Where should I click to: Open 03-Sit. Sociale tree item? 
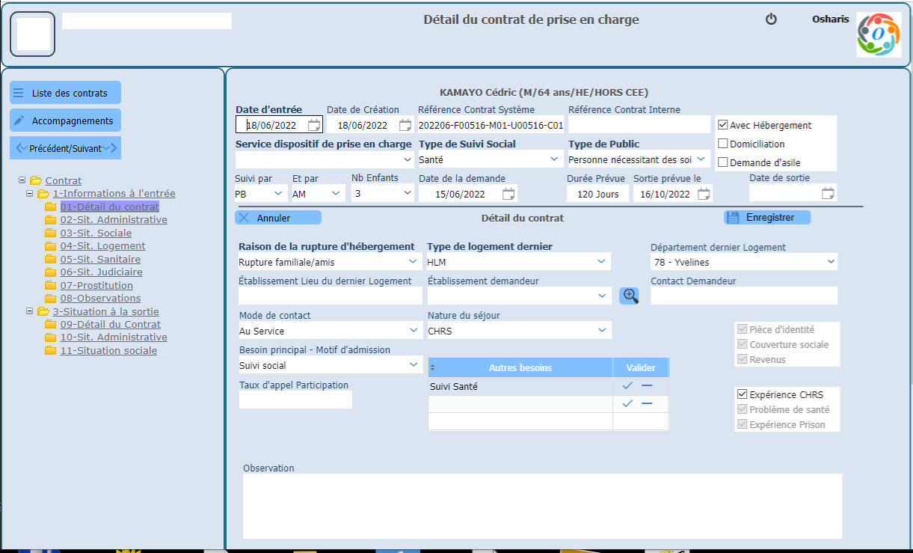[96, 233]
